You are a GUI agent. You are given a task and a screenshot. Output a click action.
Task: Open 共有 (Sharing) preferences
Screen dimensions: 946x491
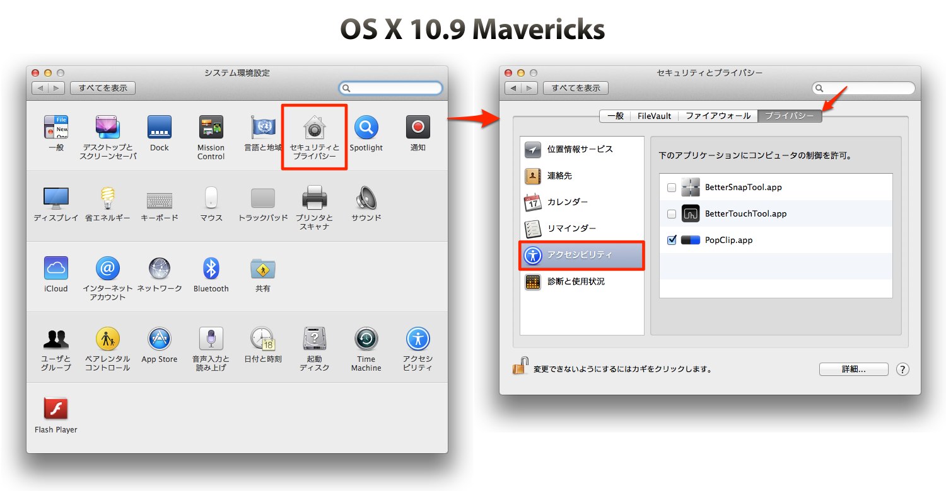[263, 269]
